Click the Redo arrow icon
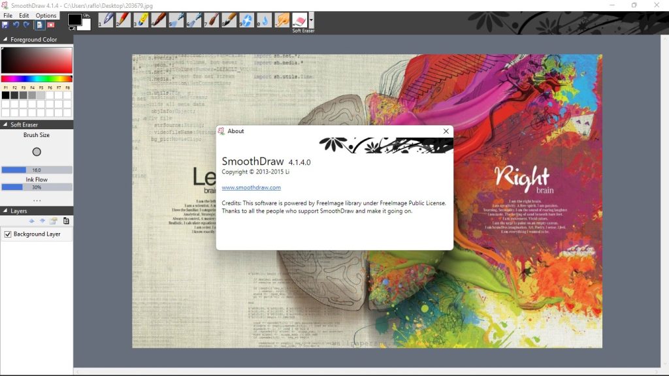The width and height of the screenshot is (669, 376). [x=28, y=24]
